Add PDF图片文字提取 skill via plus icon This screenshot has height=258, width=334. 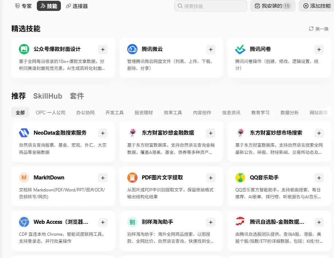[x=211, y=178]
